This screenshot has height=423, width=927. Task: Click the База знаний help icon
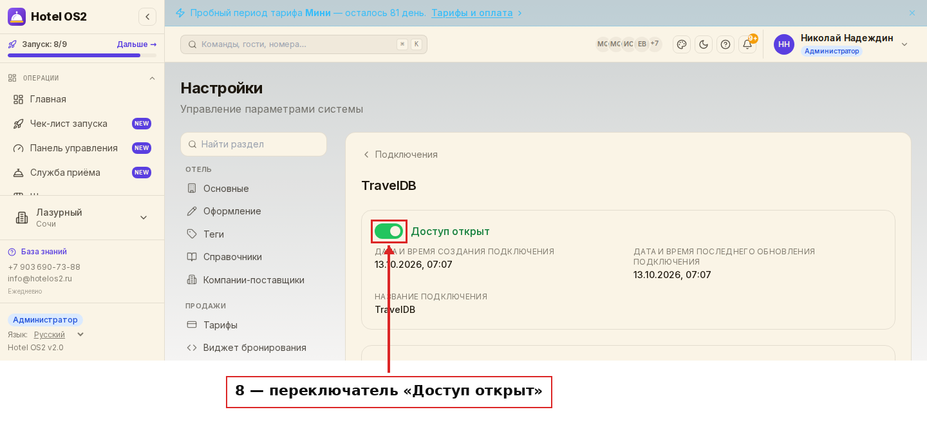[12, 252]
